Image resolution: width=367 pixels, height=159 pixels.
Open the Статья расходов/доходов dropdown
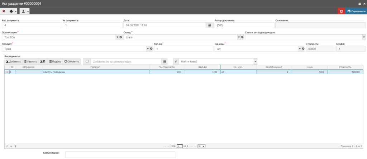click(x=364, y=37)
